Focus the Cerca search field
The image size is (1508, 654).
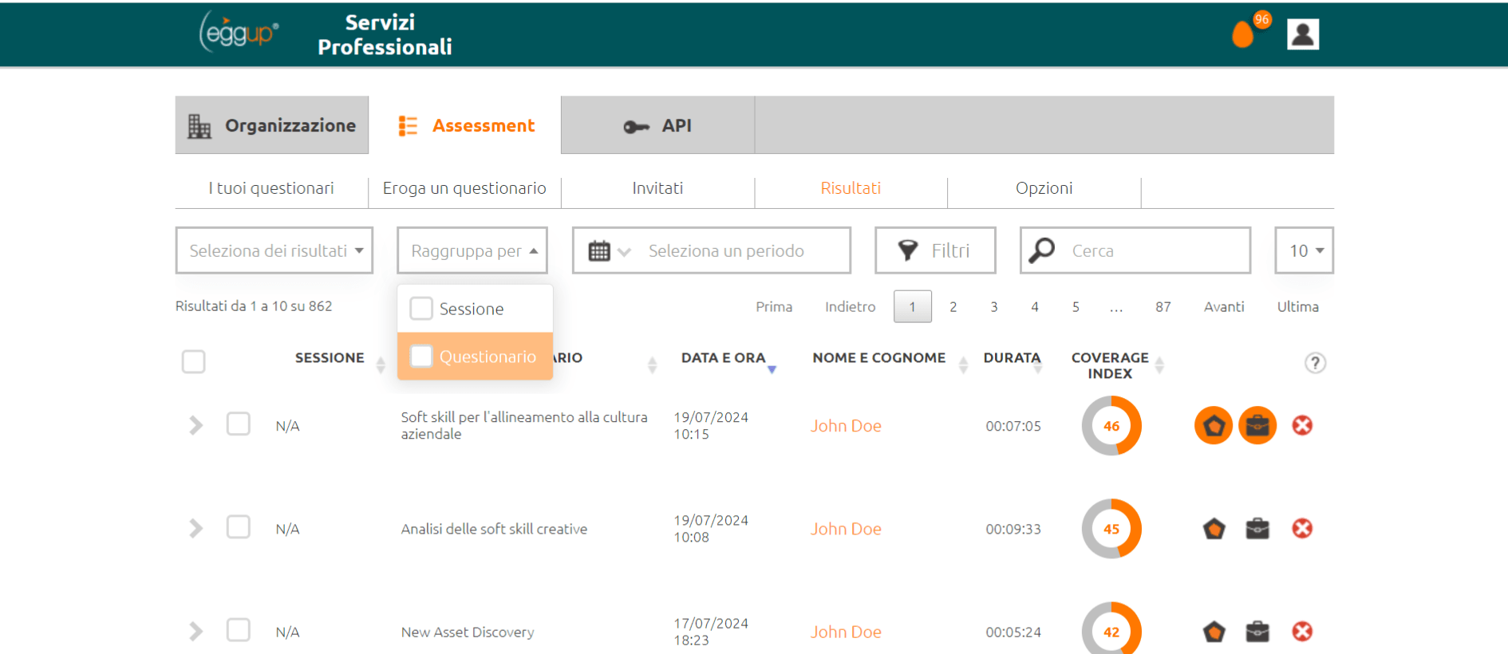[x=1135, y=250]
